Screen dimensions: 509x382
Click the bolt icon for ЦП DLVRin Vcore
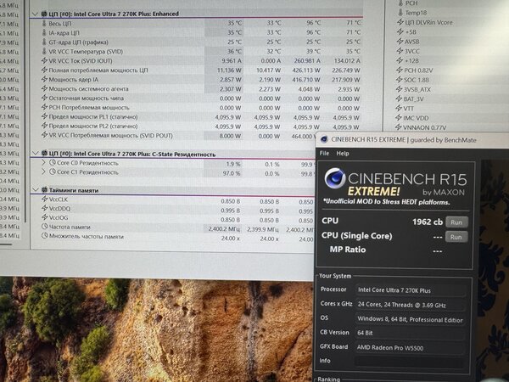click(x=400, y=22)
